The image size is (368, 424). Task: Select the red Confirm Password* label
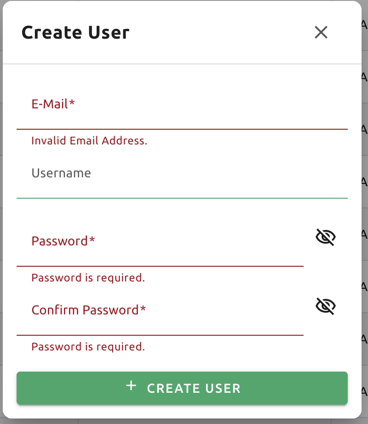click(88, 310)
